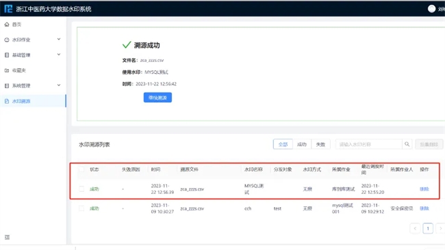Screen dimensions: 445x250
Task: Switch to the 失败 filter tab
Action: (320, 144)
